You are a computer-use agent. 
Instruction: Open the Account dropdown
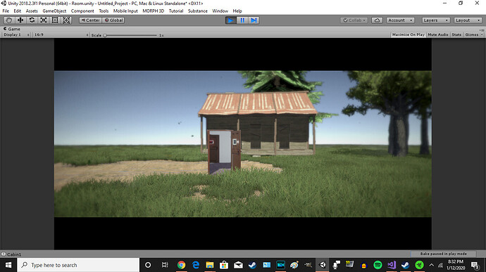point(400,20)
